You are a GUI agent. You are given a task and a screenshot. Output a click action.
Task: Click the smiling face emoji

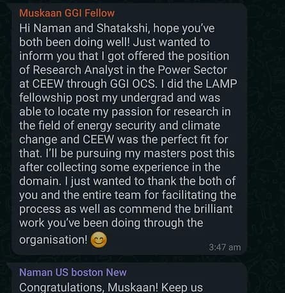[x=99, y=240]
